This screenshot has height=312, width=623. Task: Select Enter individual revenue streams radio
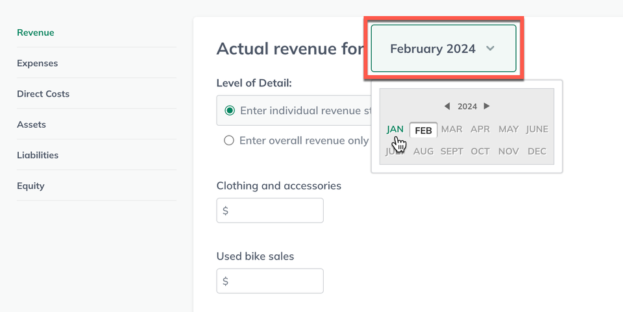pos(230,110)
